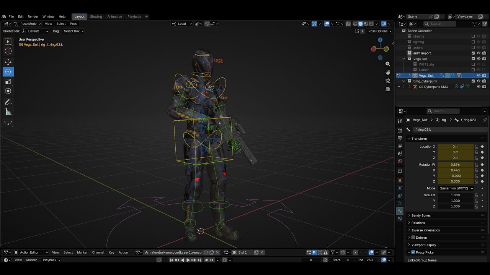The image size is (490, 275).
Task: Jump to the start frame in the timeline
Action: click(x=171, y=260)
